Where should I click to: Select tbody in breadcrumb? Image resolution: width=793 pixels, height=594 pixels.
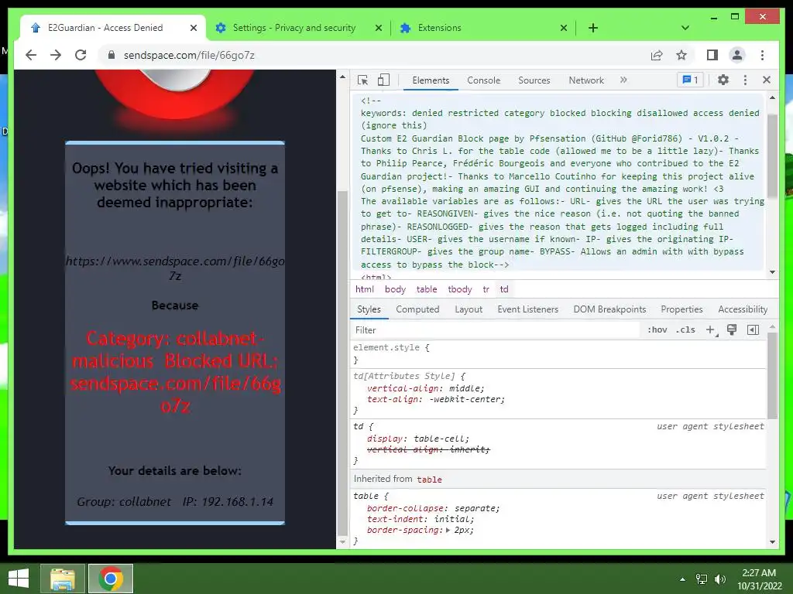tap(459, 289)
